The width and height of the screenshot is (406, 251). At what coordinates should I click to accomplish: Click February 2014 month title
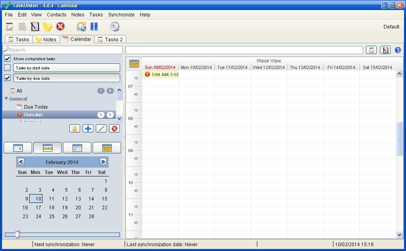point(62,162)
